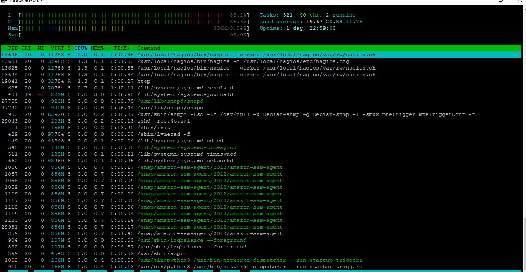Sort by the CPU% column header
The image size is (526, 272).
(x=81, y=48)
